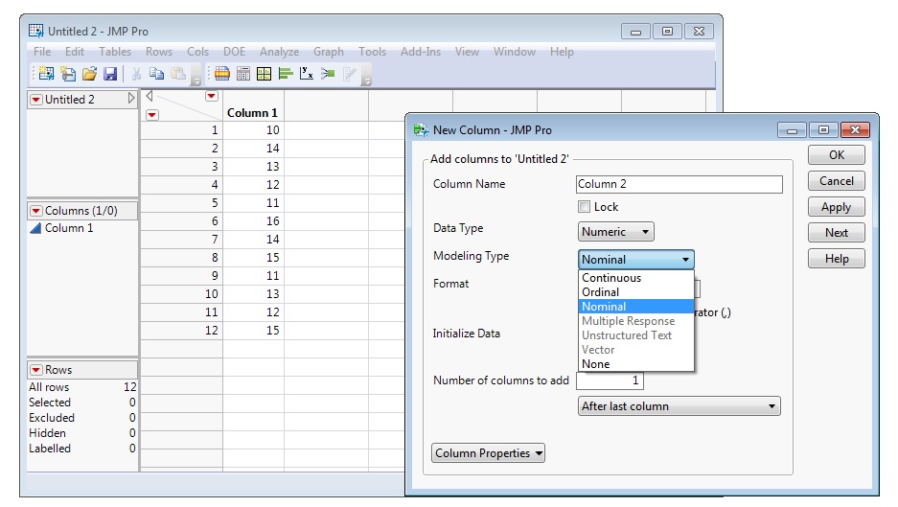Click the greyed pencil script icon
This screenshot has width=898, height=507.
tap(349, 74)
